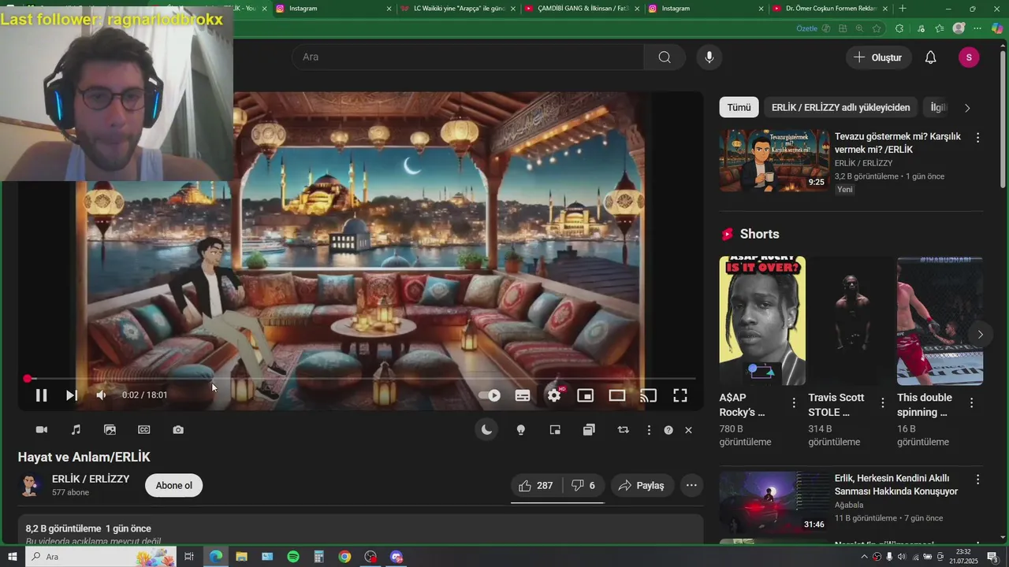Viewport: 1009px width, 567px height.
Task: Show next Shorts with arrow button
Action: (x=980, y=334)
